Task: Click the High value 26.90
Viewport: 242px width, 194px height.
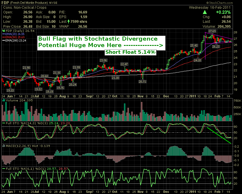Action: [x=28, y=17]
